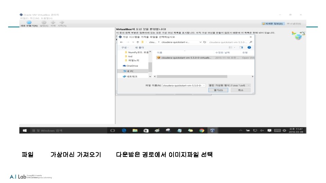Select the 'NumPy코드 모음' folder in the tree
Viewport: 326px width, 183px height.
point(137,52)
